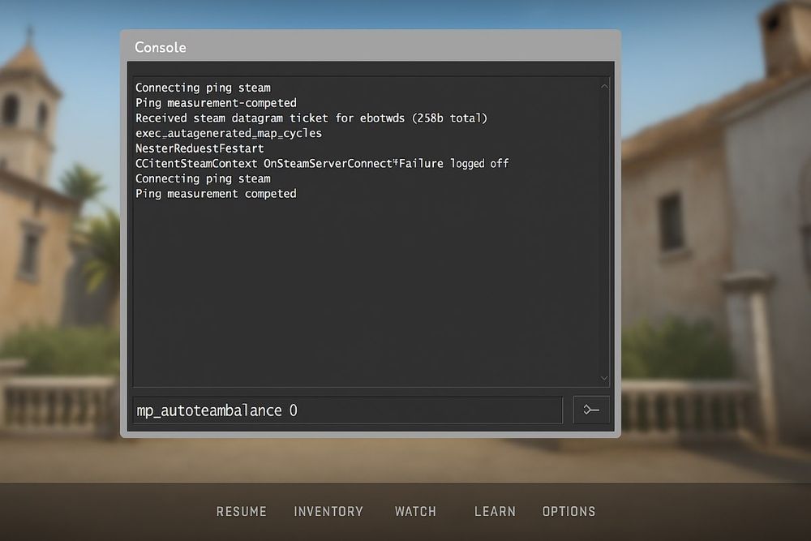Focus the console command input field
Viewport: 811px width, 541px height.
(x=348, y=410)
